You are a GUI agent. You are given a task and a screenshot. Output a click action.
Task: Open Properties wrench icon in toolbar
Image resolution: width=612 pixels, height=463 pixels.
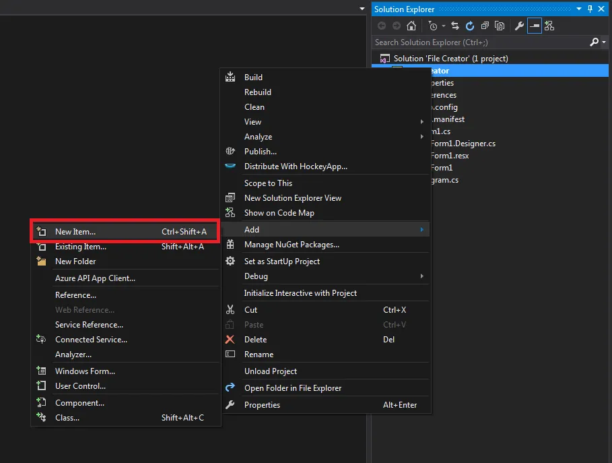(x=519, y=26)
